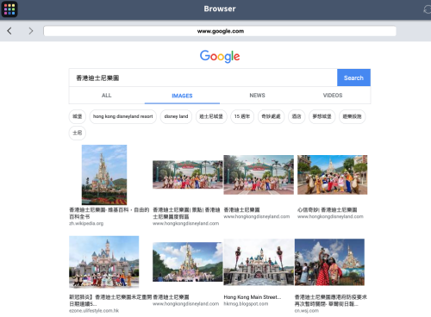
Task: Select the IMAGES tab
Action: point(182,96)
